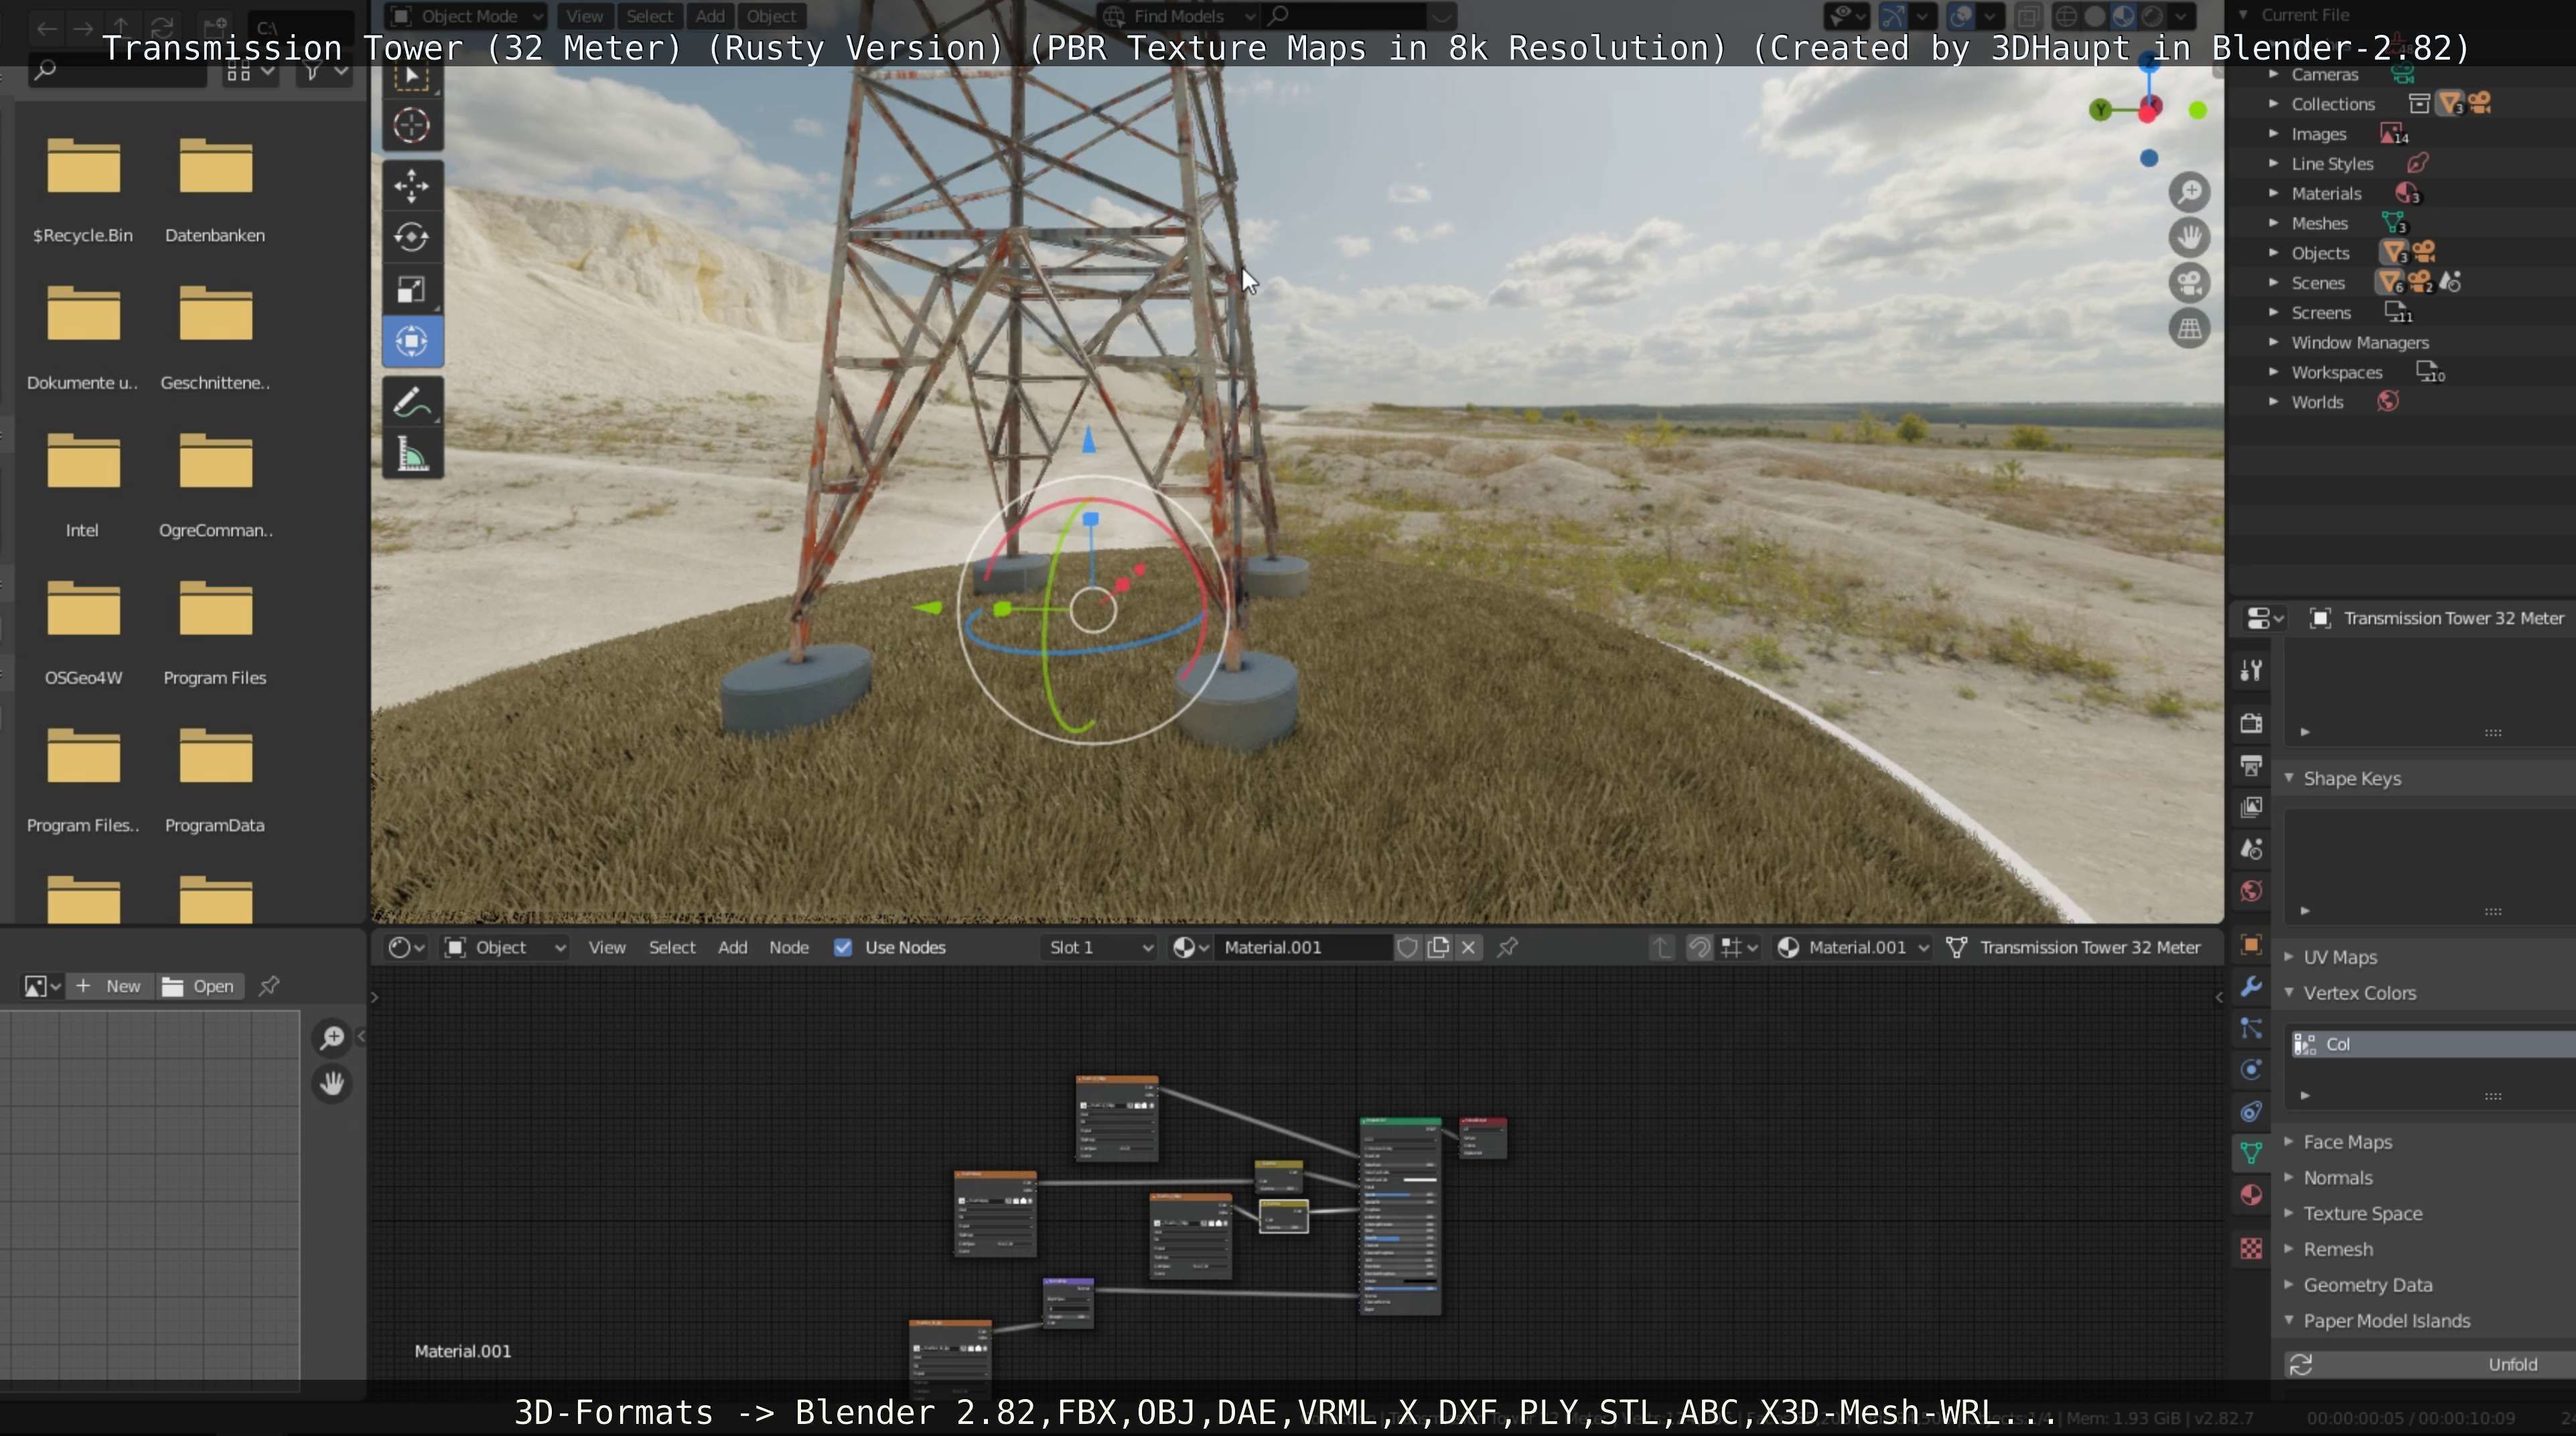The height and width of the screenshot is (1436, 2576).
Task: Click the viewport zoom magnifier icon
Action: (2189, 192)
